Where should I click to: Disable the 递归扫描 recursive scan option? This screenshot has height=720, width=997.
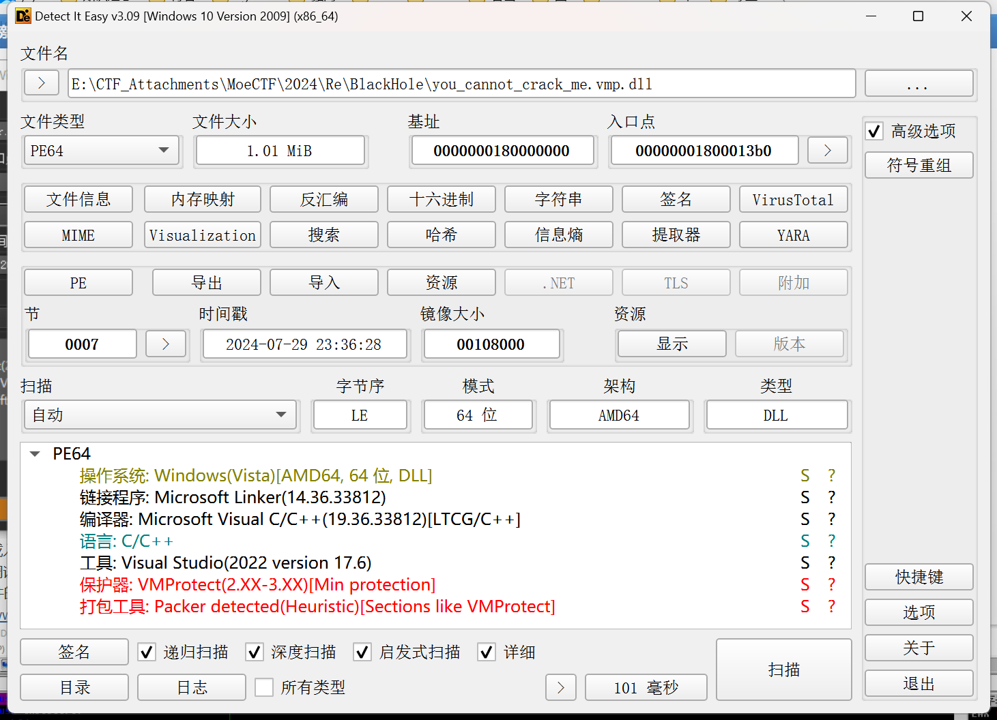[x=146, y=652]
